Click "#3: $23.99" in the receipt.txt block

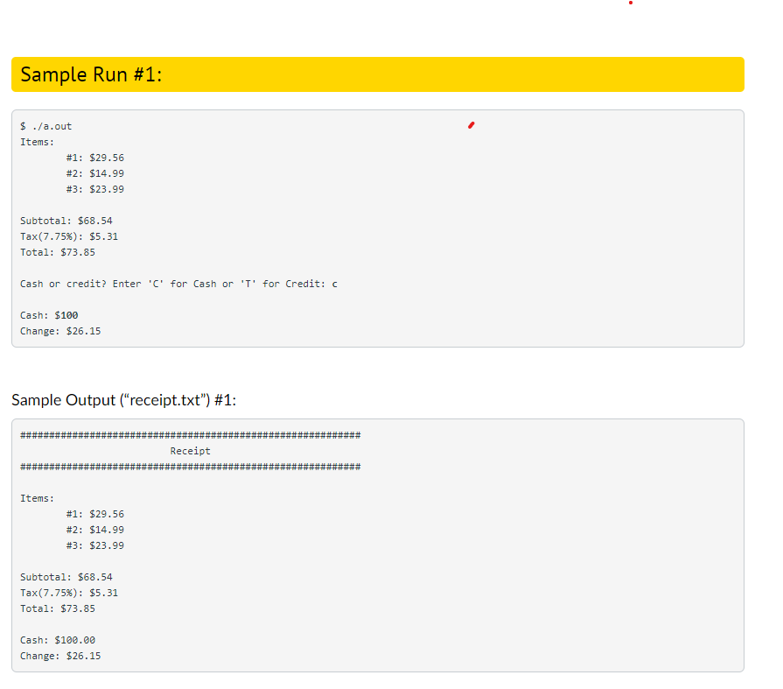[94, 545]
